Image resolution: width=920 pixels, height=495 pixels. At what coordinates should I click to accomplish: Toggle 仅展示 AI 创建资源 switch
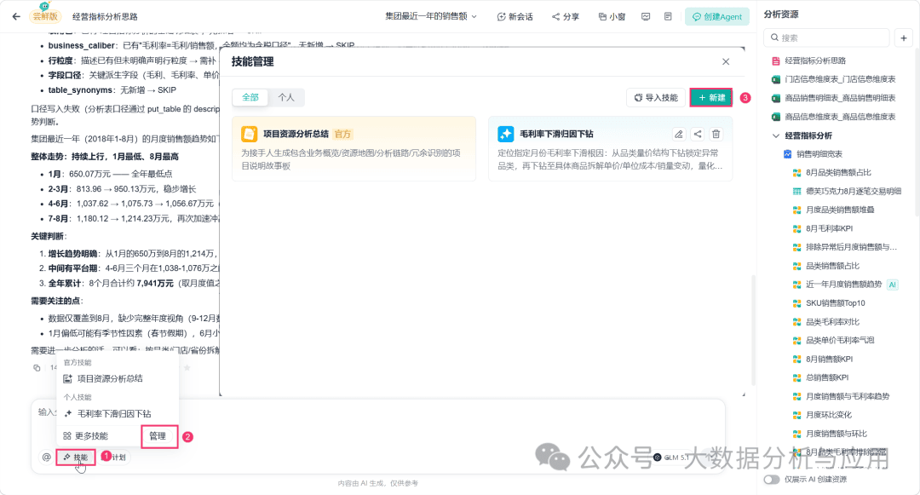pos(772,479)
